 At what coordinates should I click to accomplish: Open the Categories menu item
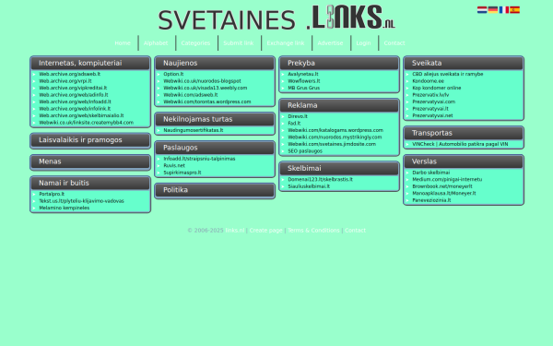(x=195, y=43)
